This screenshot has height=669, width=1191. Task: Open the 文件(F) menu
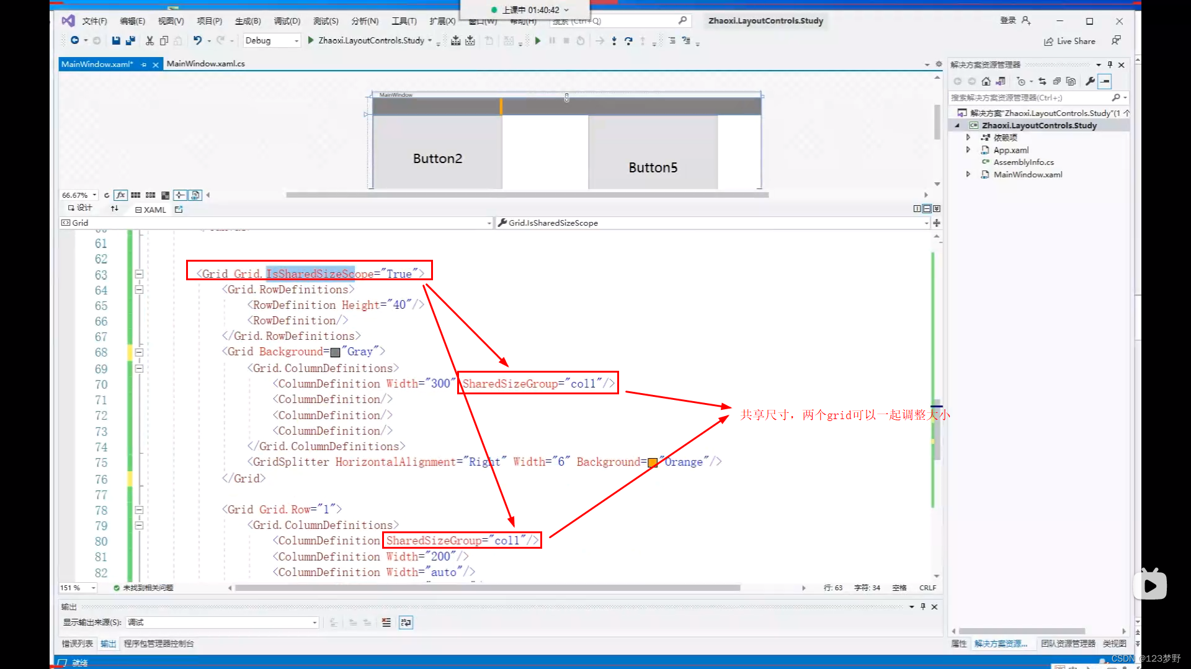point(94,21)
